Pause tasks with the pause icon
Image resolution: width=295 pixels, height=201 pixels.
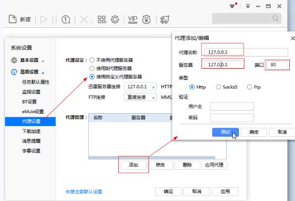coord(55,19)
